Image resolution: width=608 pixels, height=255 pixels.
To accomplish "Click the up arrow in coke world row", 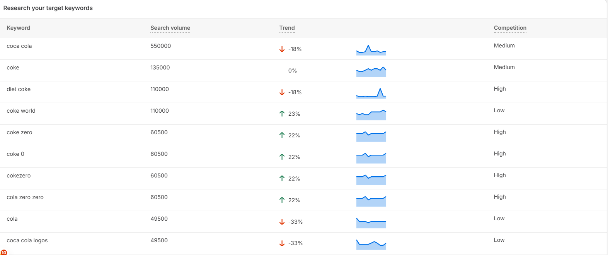I will point(282,114).
